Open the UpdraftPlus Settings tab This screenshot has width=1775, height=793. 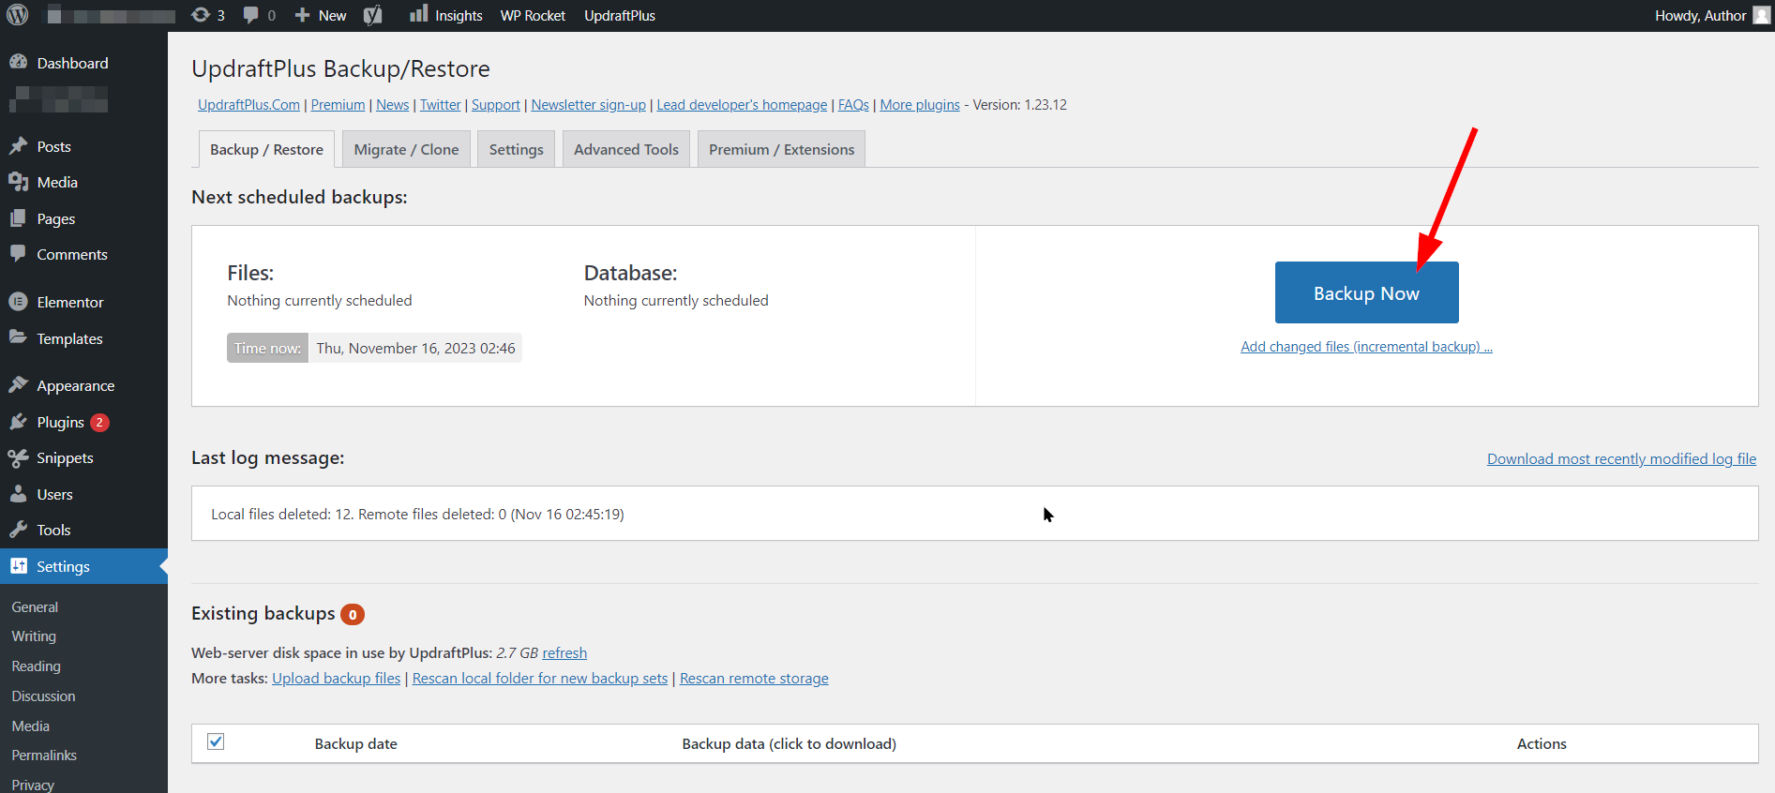coord(516,150)
